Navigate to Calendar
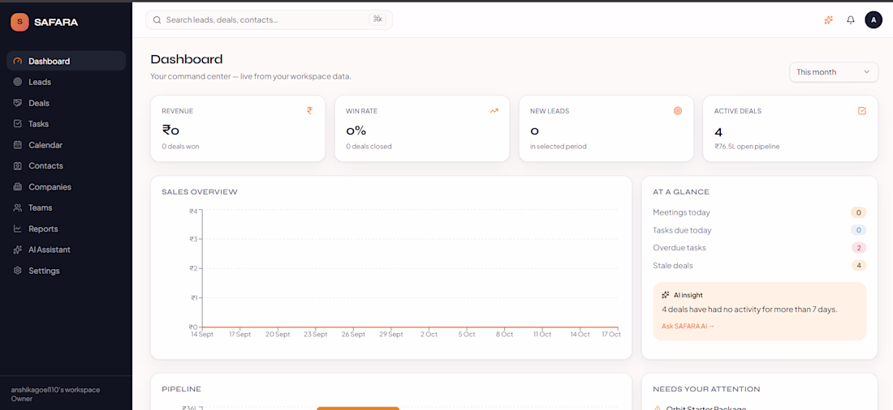The width and height of the screenshot is (893, 410). pyautogui.click(x=66, y=145)
